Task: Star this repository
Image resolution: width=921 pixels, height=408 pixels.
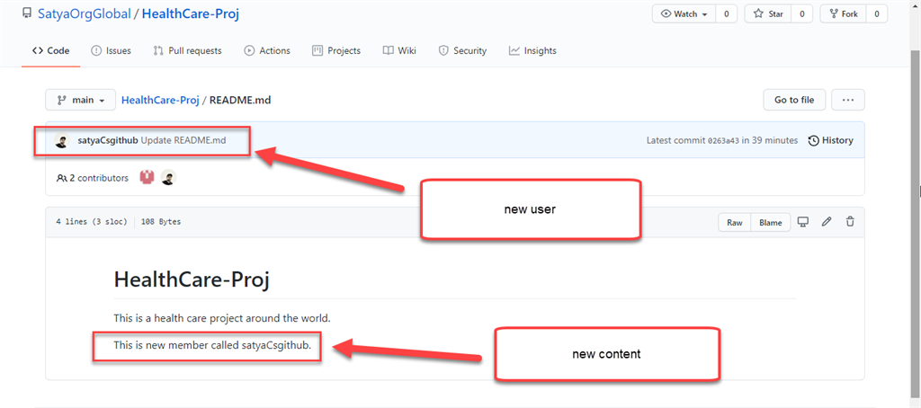Action: tap(768, 14)
